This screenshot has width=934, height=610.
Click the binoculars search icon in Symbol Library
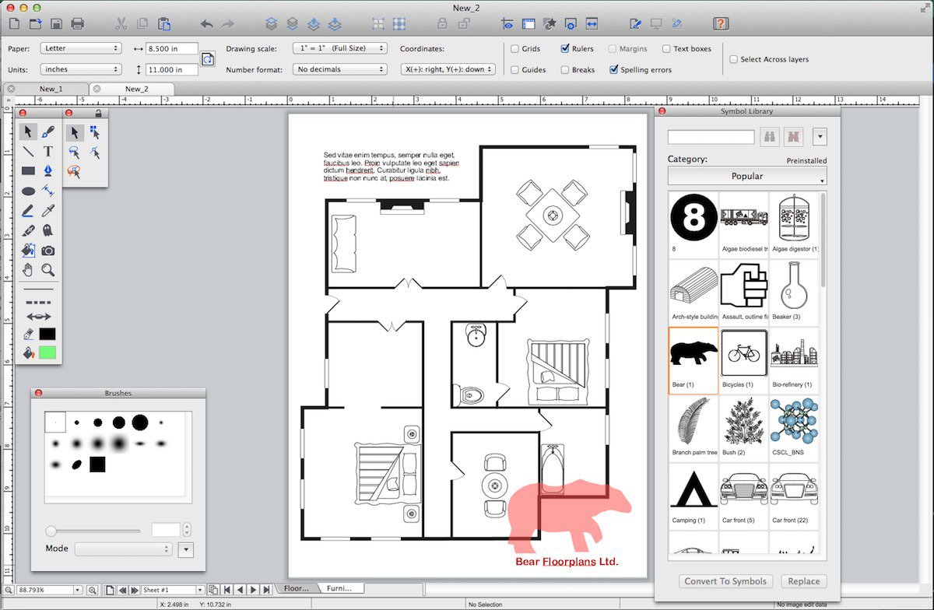[770, 137]
